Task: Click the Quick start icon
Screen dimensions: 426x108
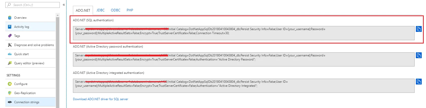Action: [x=10, y=54]
